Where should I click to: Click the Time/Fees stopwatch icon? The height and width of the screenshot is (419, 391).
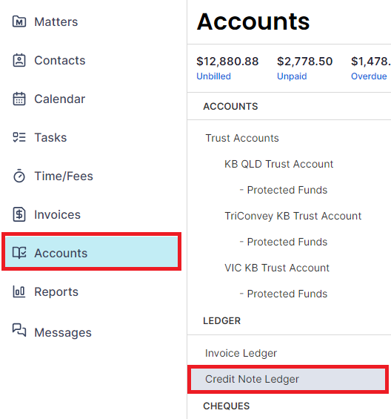19,176
